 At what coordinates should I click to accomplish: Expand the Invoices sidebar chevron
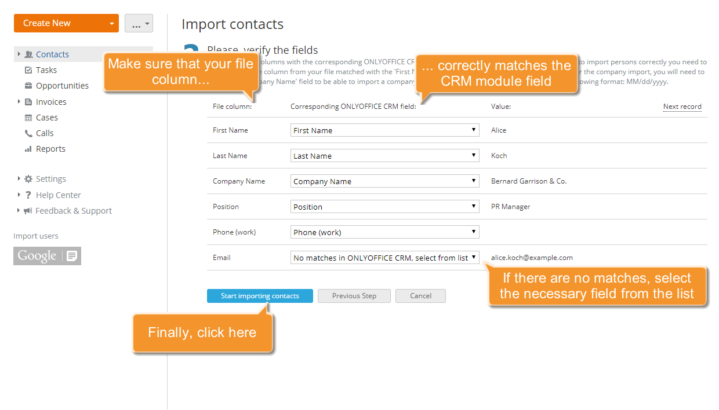(17, 101)
